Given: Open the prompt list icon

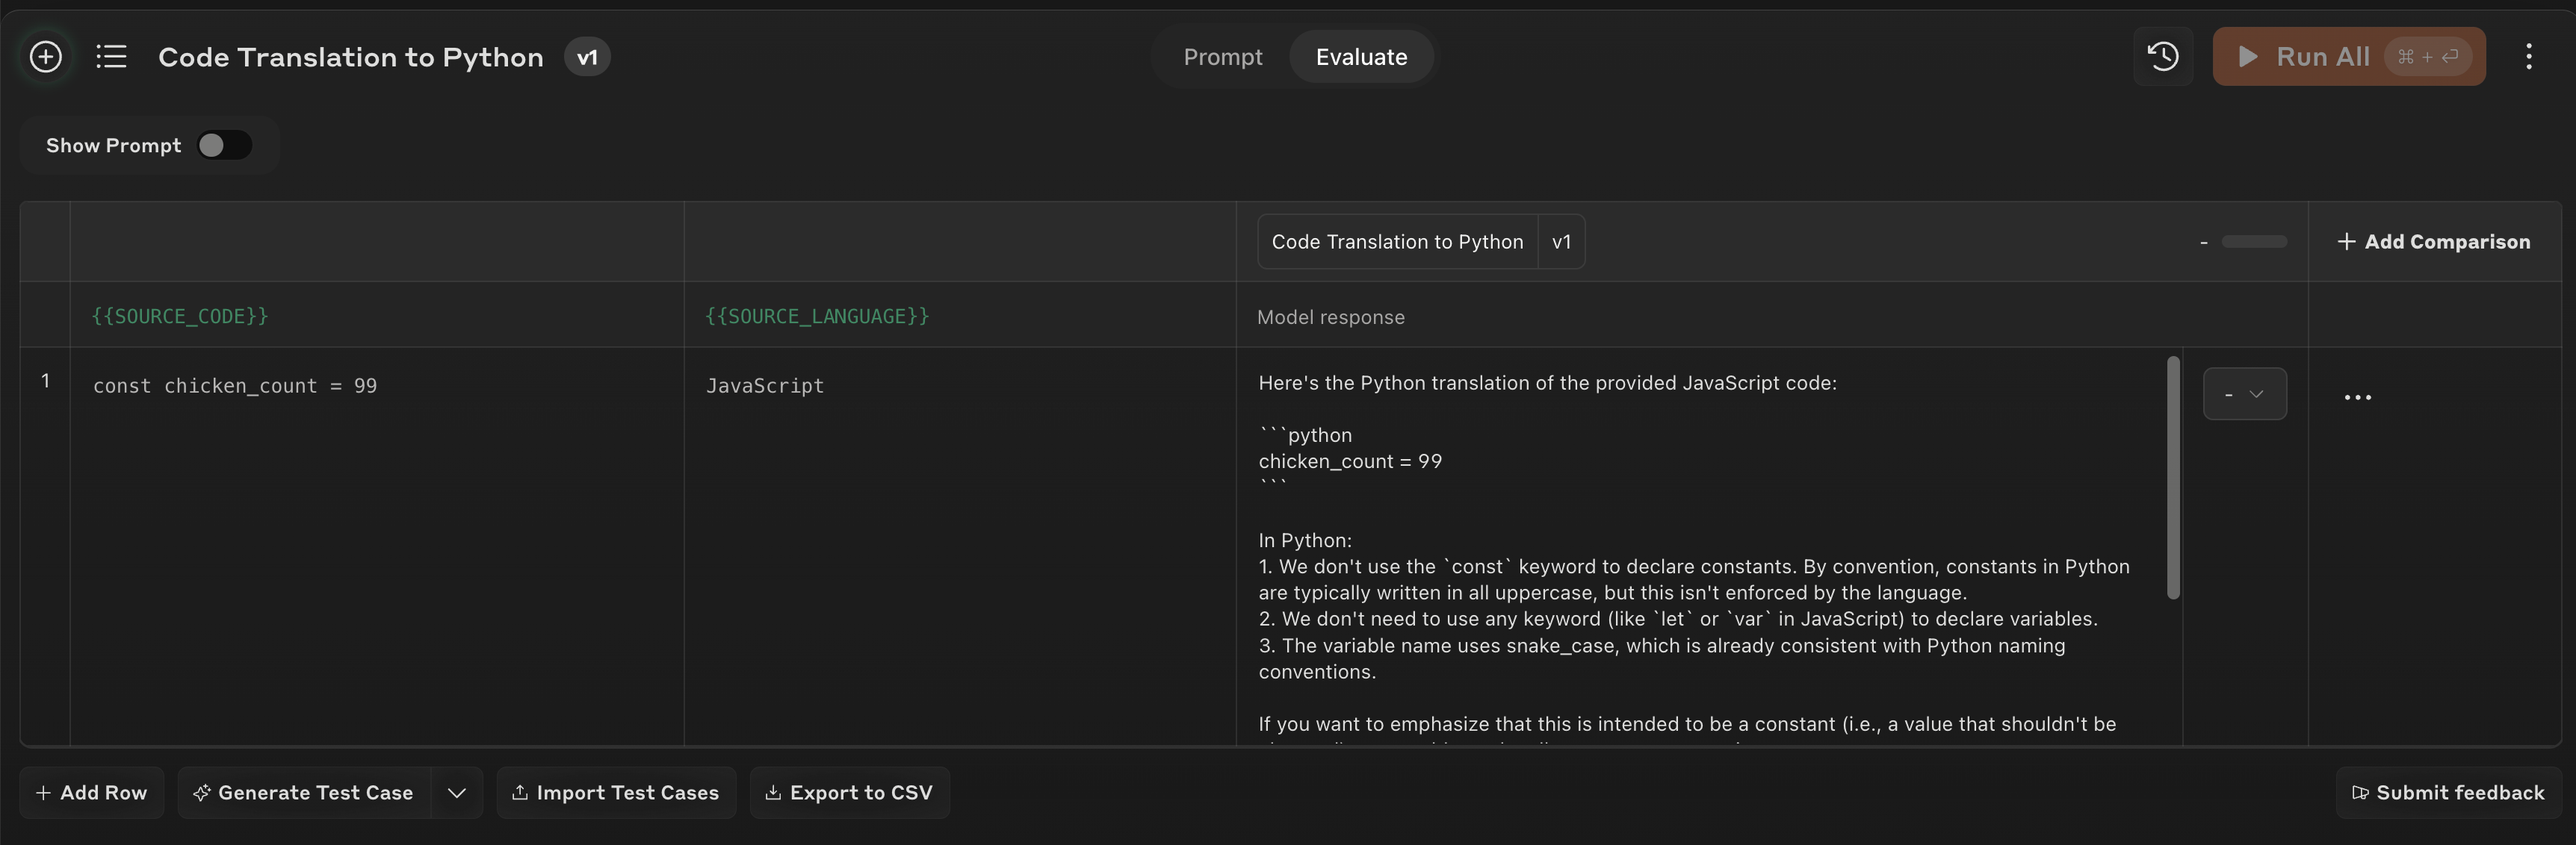Looking at the screenshot, I should pyautogui.click(x=111, y=57).
